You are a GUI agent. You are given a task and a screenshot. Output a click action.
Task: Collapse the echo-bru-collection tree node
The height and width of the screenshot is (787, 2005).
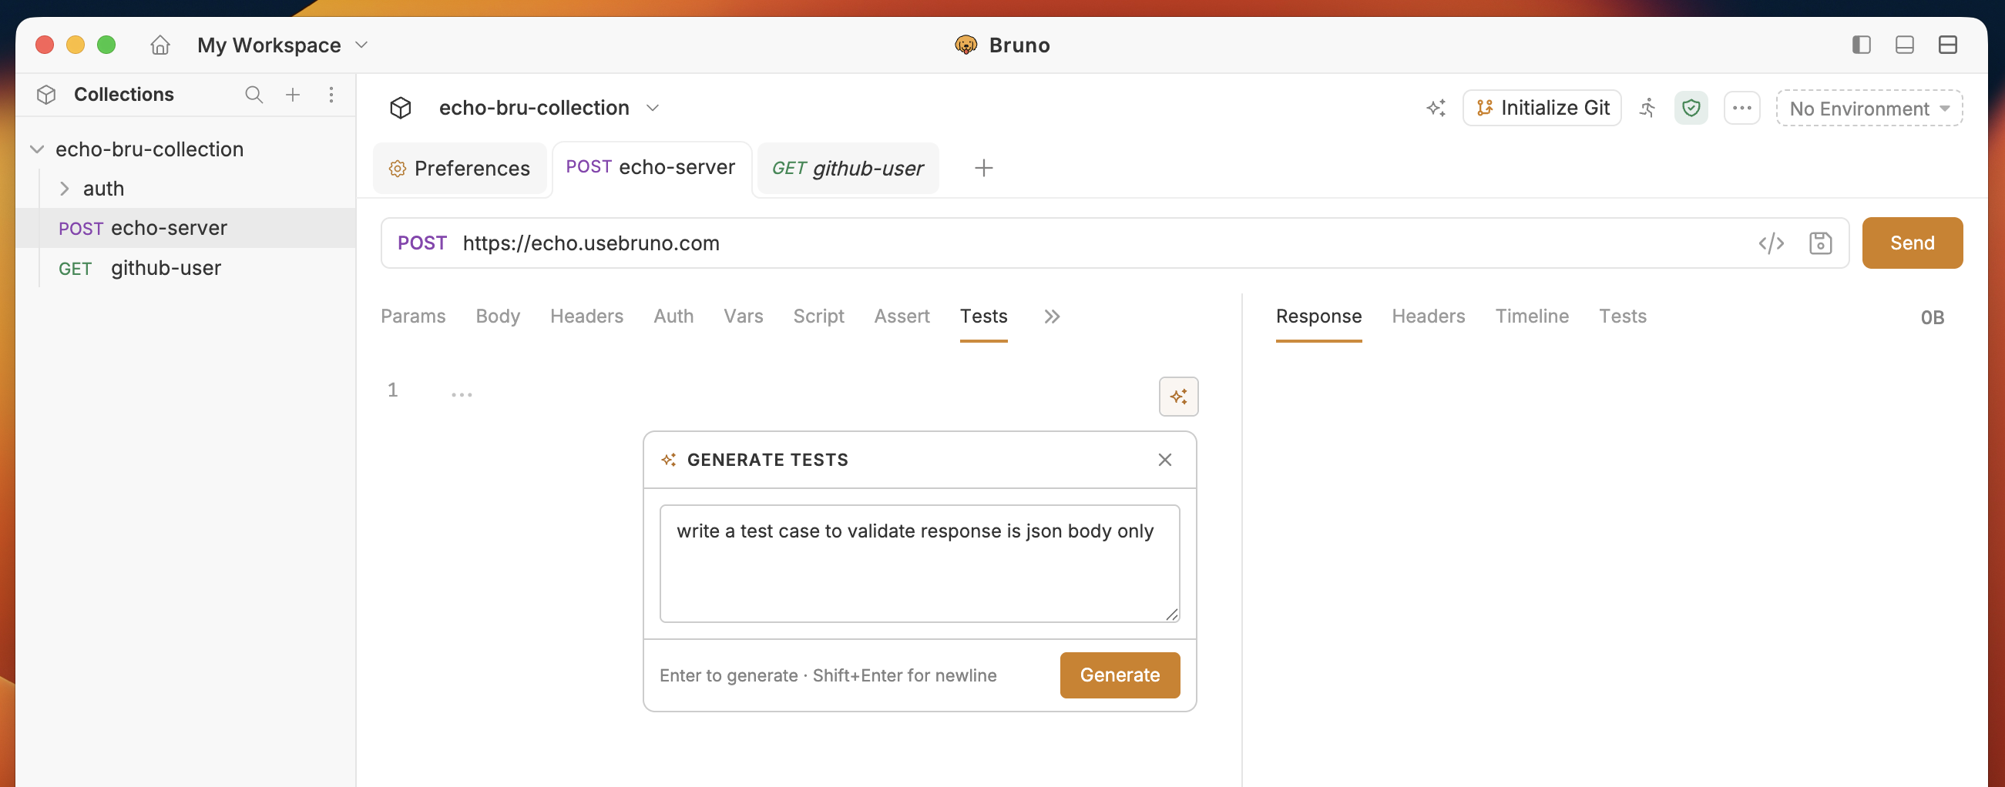click(x=36, y=149)
